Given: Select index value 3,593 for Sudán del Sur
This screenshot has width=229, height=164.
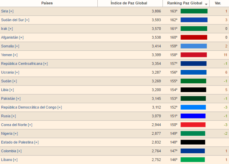Looking at the screenshot, I should click(x=156, y=20).
